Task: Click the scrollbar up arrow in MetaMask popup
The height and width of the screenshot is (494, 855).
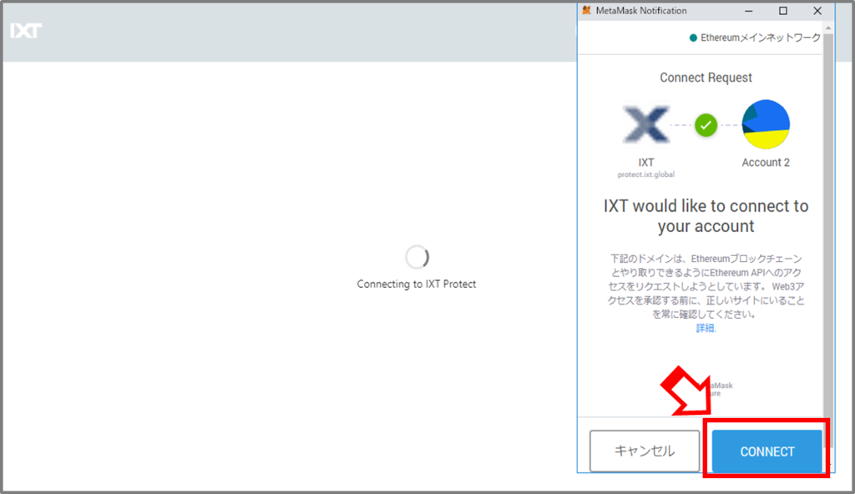Action: coord(828,28)
